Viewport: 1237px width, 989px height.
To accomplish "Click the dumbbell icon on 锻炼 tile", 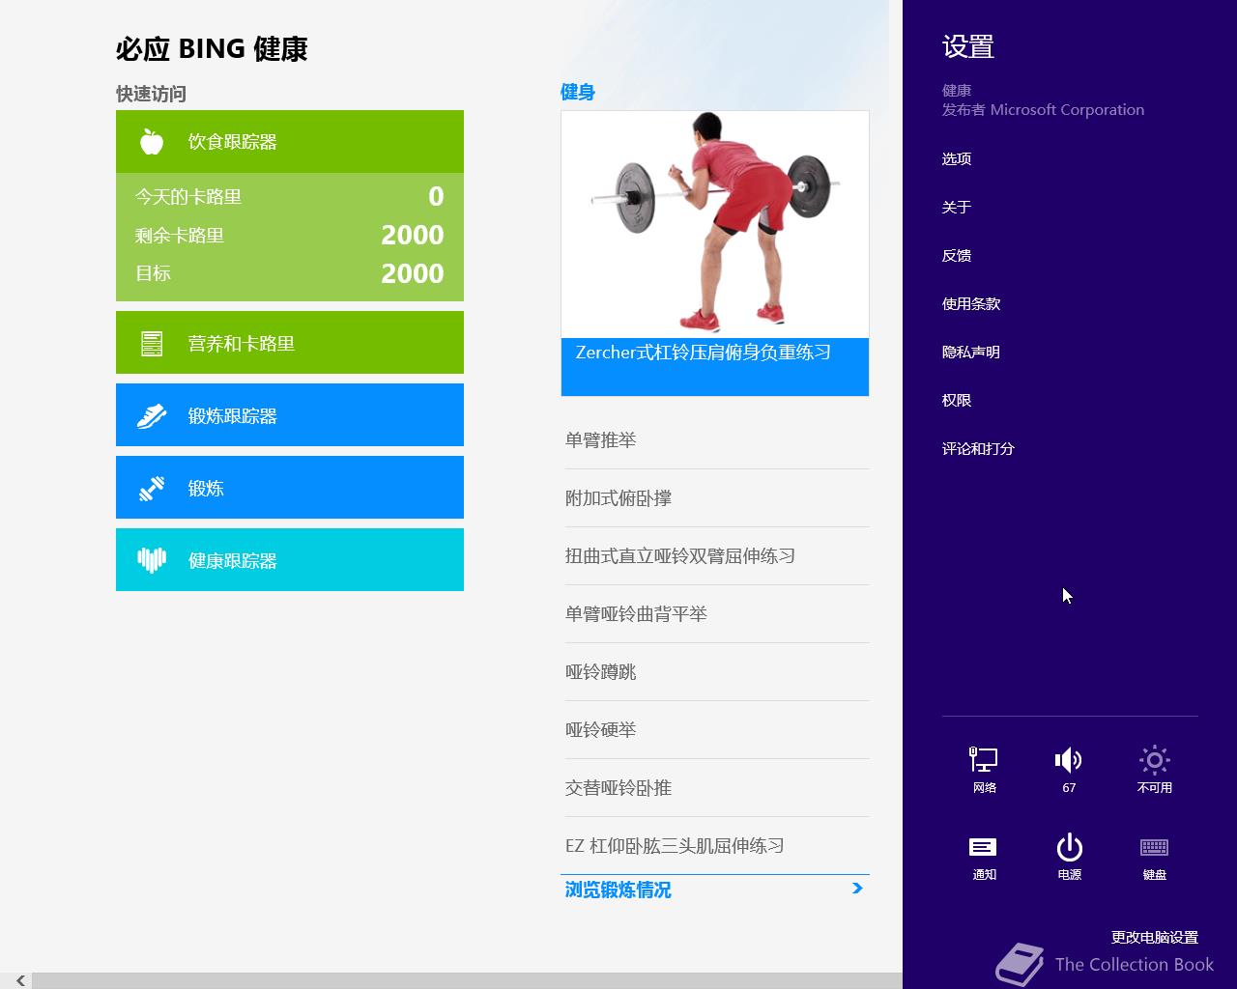I will tap(152, 489).
